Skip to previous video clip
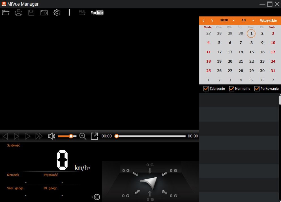Viewport: 281px width, 202px height. click(x=5, y=136)
